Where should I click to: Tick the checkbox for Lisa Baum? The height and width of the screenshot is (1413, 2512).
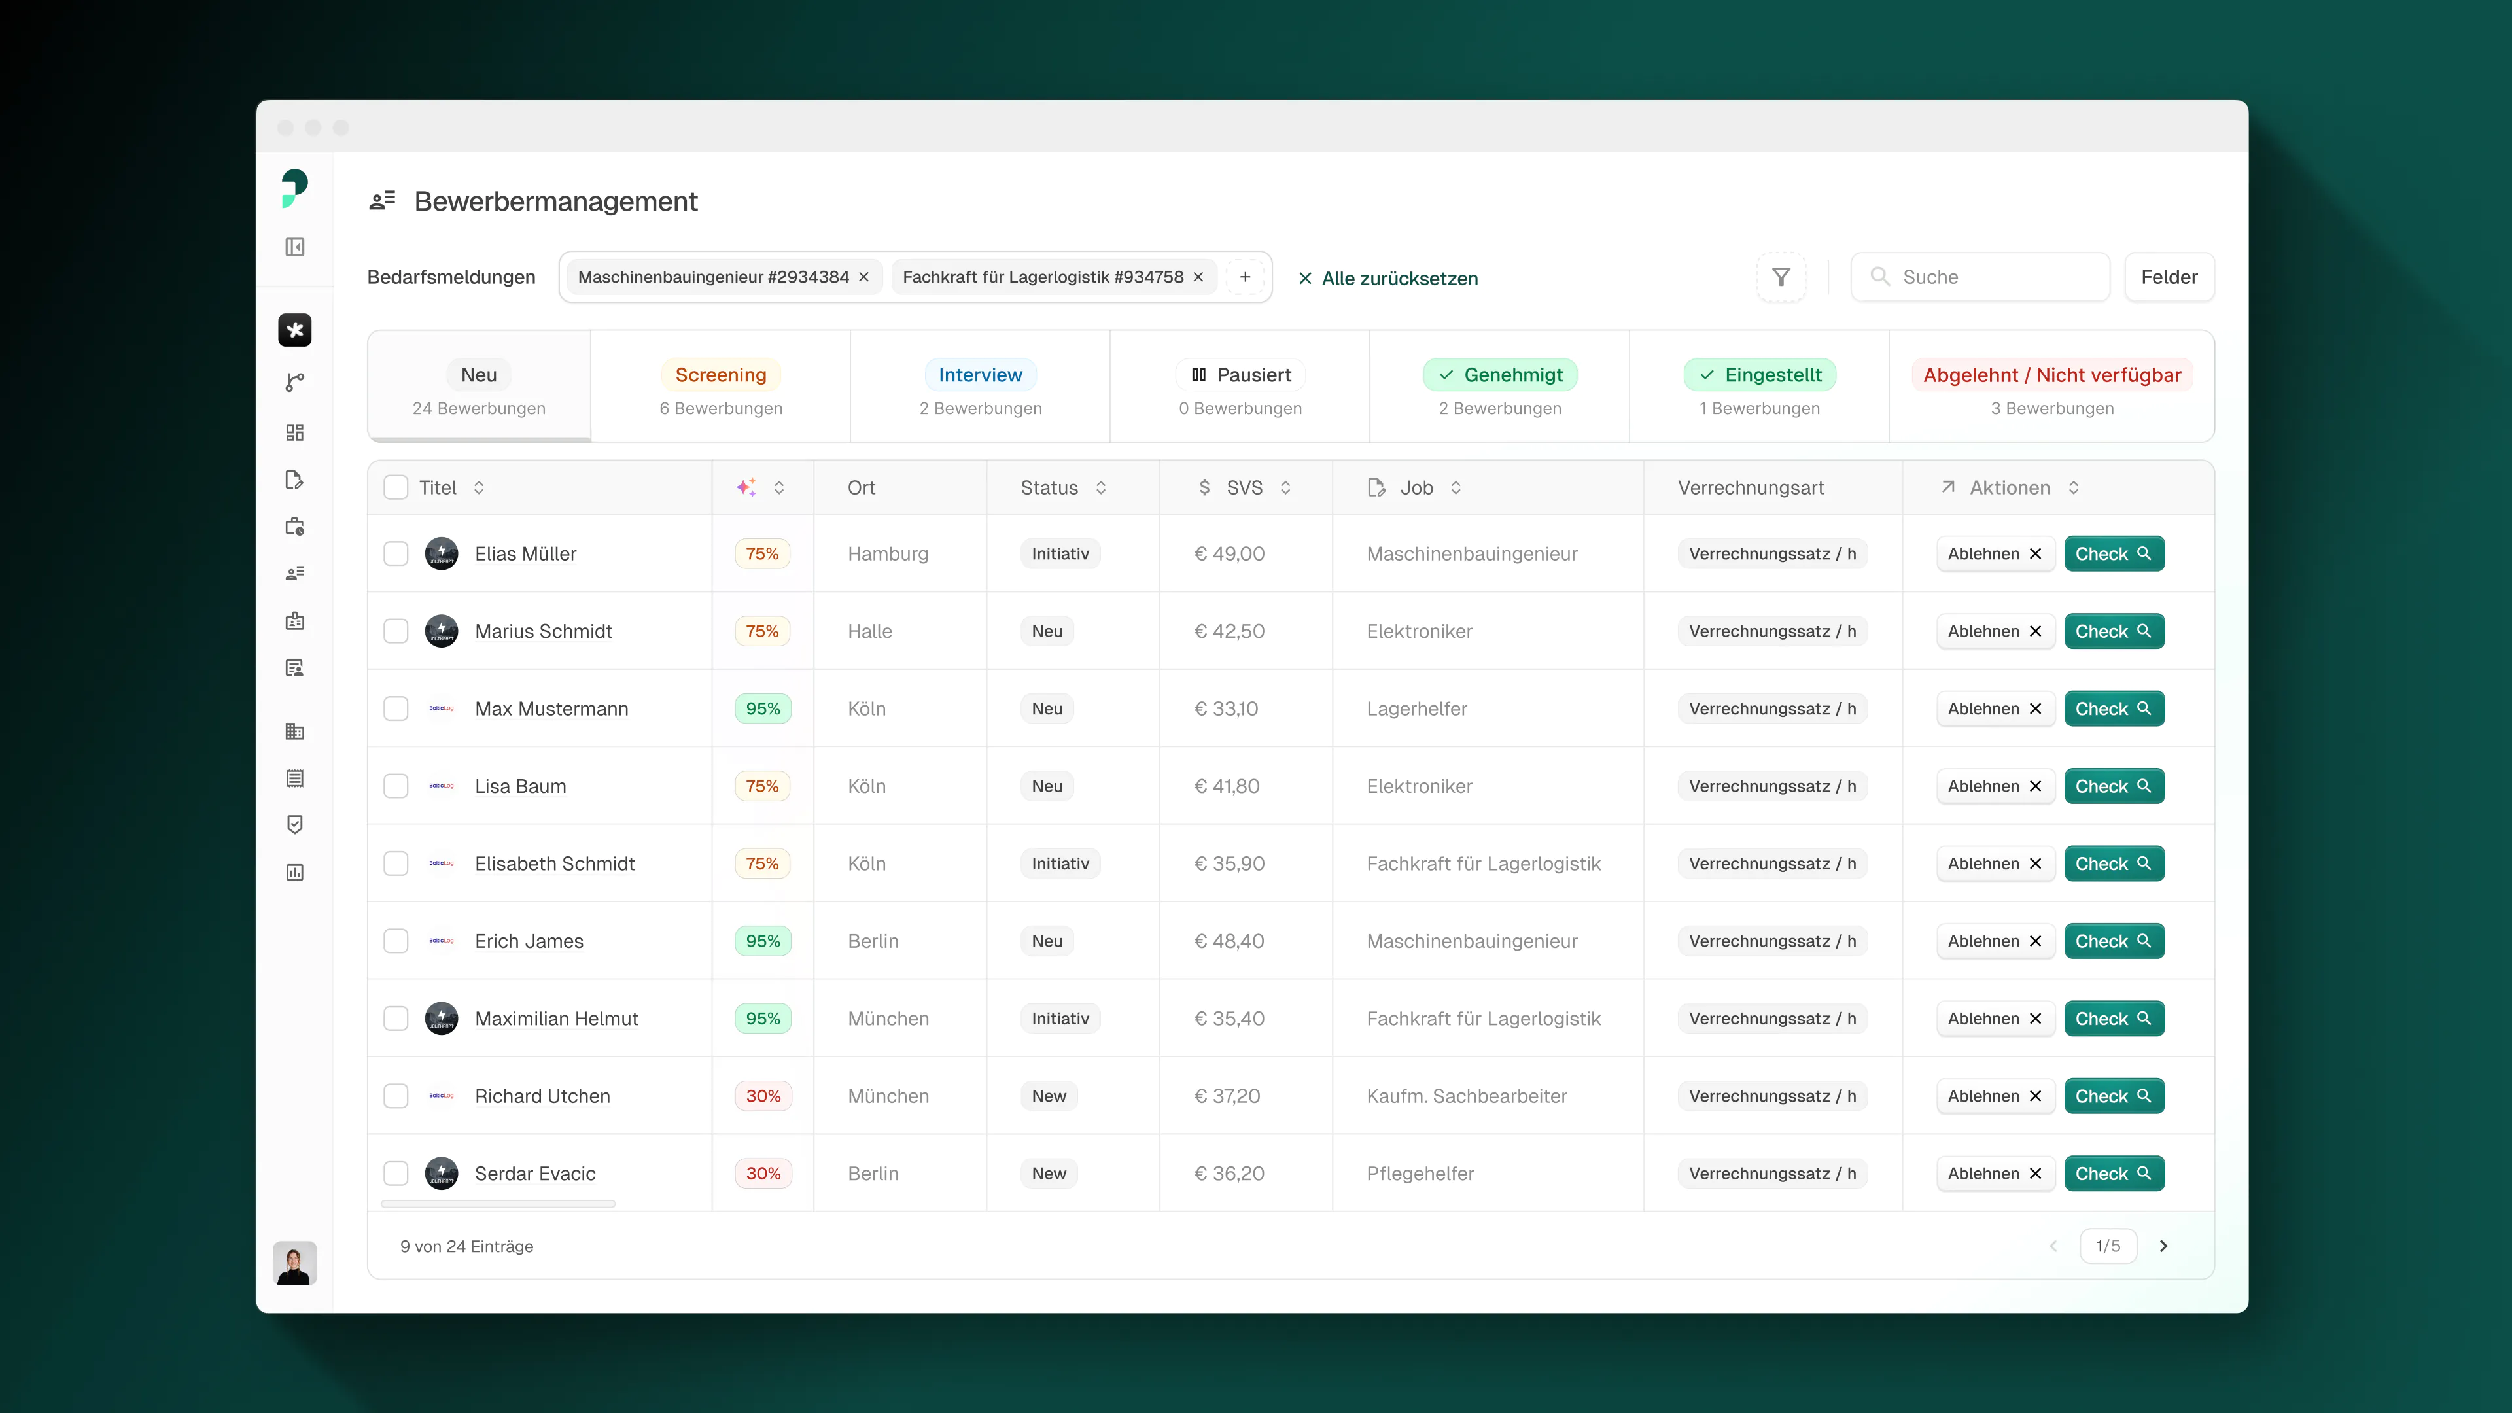[396, 786]
